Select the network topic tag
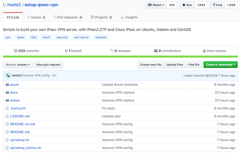 [101, 37]
